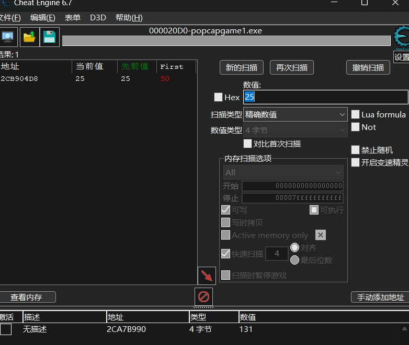409x345 pixels.
Task: Enable 开启变速精灵 speedhack checkbox
Action: (355, 162)
